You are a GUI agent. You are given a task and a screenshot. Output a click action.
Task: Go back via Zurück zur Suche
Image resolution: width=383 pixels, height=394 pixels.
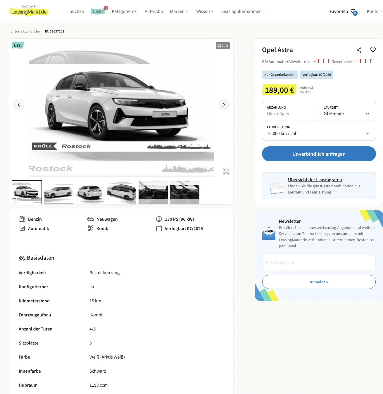25,31
